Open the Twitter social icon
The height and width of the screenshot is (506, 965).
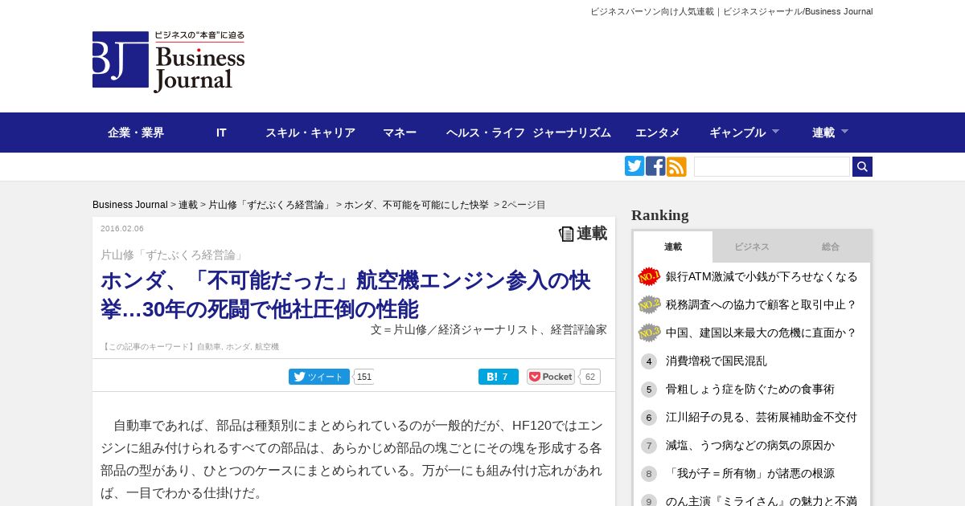point(634,166)
